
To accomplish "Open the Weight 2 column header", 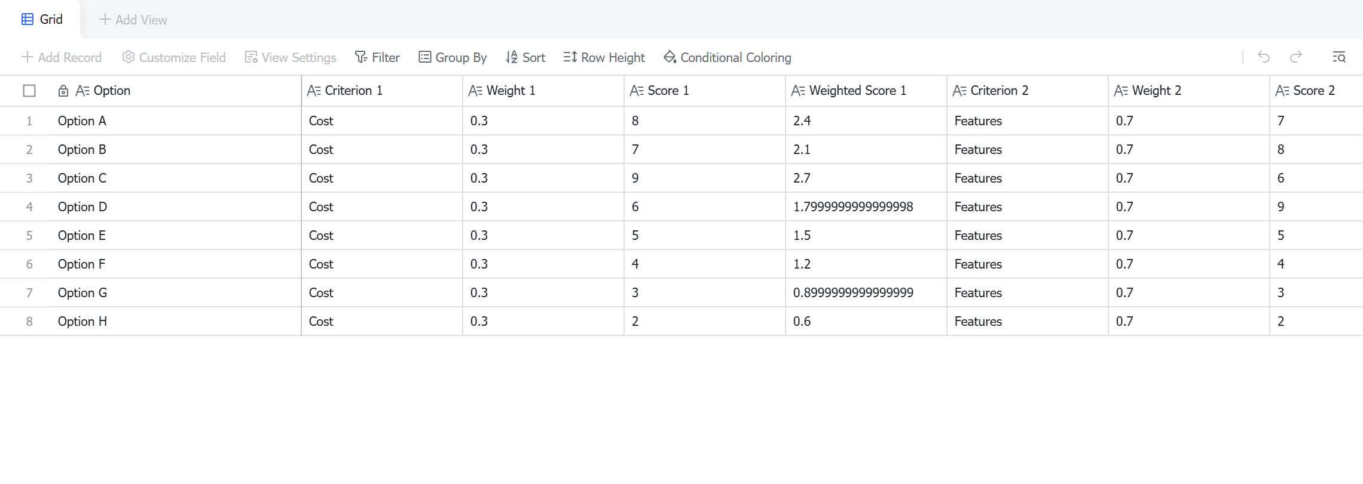I will (x=1189, y=91).
